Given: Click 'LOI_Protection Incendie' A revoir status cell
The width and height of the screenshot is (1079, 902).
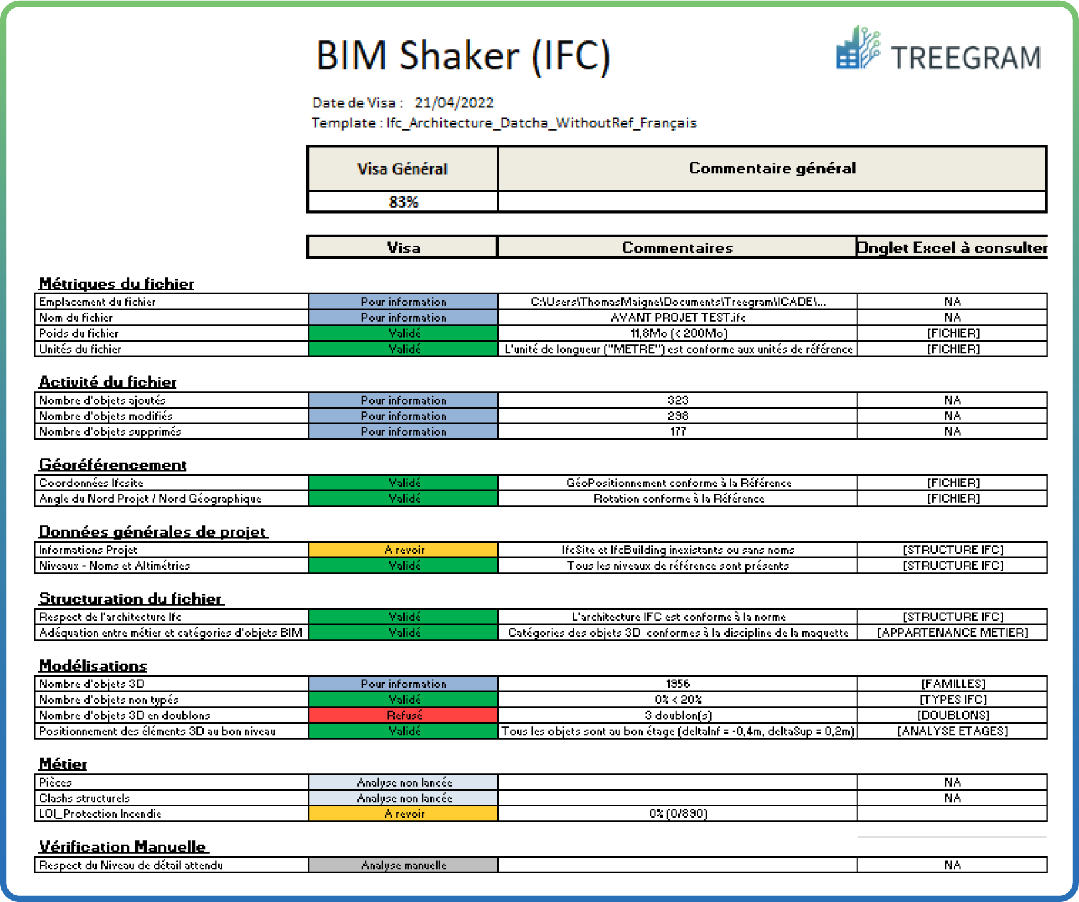Looking at the screenshot, I should click(403, 814).
